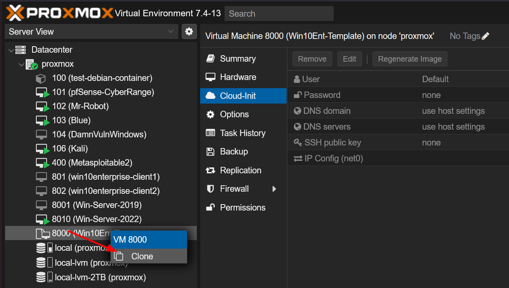This screenshot has width=509, height=288.
Task: Select the test-debian-container cube icon
Action: (x=41, y=78)
